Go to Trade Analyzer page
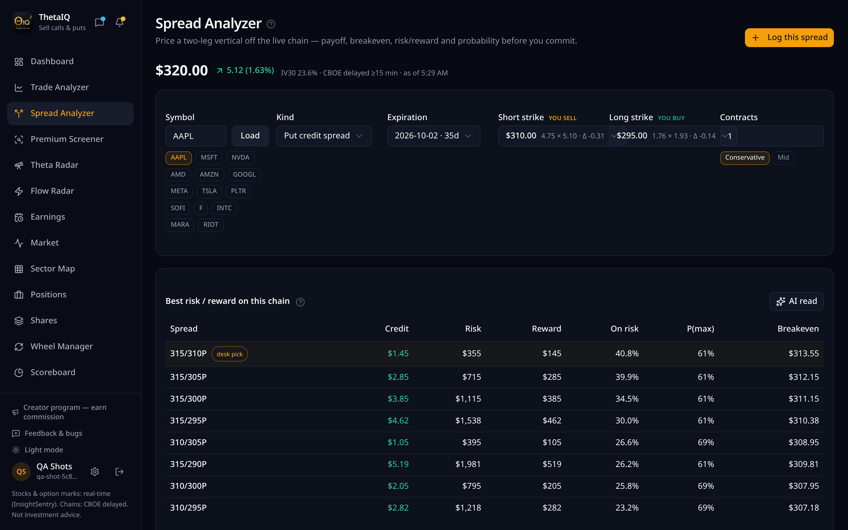 pos(70,88)
